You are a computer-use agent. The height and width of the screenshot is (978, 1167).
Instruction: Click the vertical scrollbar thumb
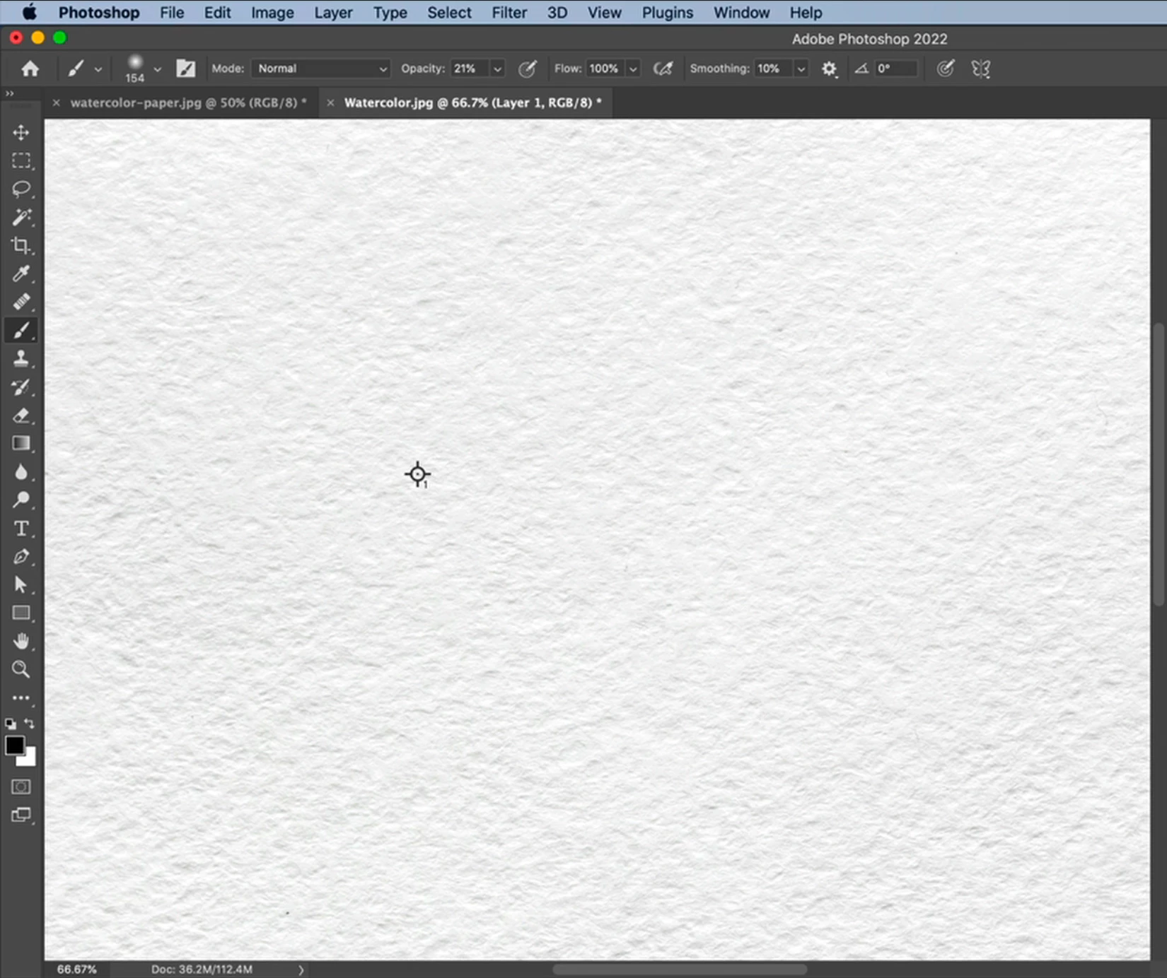pos(1159,464)
